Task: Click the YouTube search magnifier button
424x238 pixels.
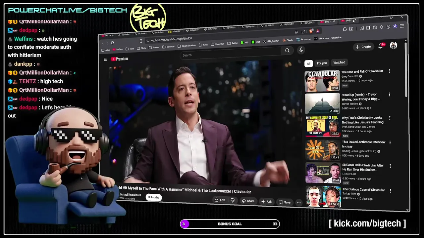Action: 287,50
